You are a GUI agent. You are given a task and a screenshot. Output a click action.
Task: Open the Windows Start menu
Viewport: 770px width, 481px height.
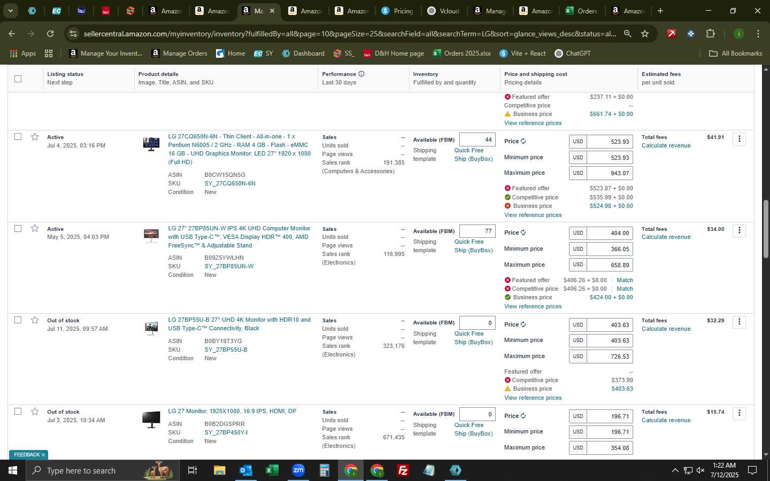pos(13,470)
